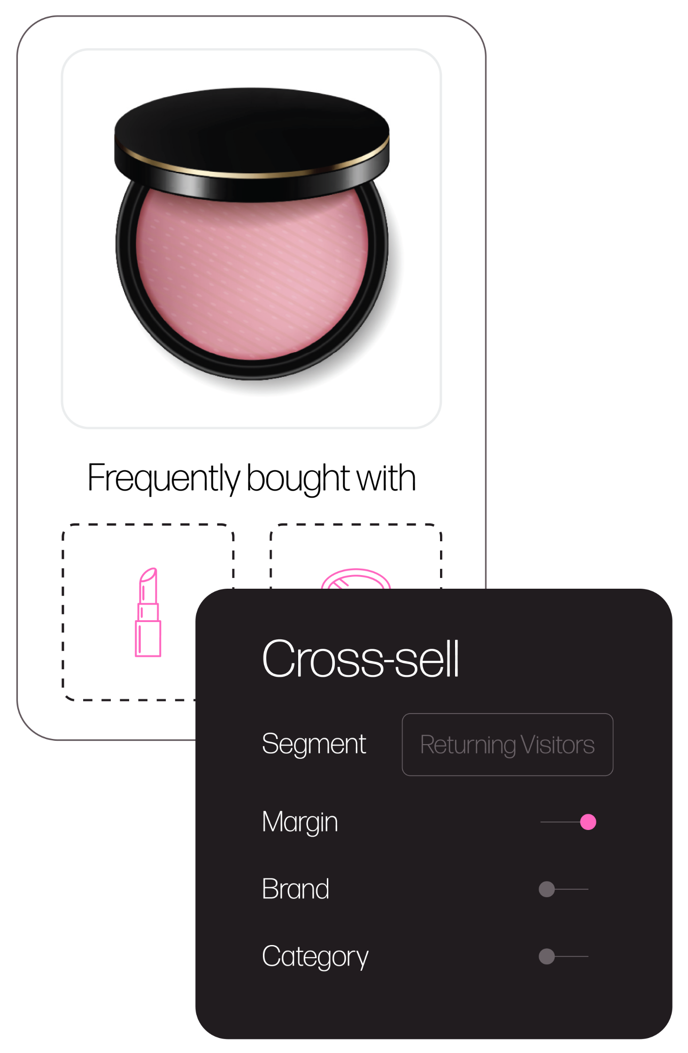This screenshot has width=688, height=1053.
Task: Click the Cross-sell panel title
Action: pyautogui.click(x=360, y=659)
